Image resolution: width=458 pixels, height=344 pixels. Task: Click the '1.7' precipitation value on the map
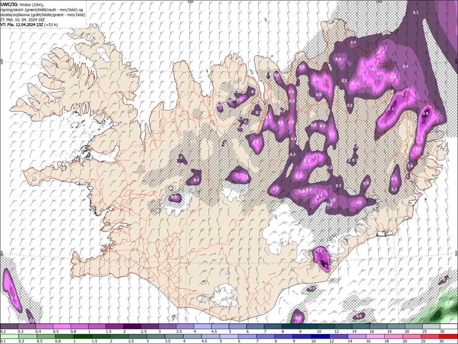[x=405, y=95]
